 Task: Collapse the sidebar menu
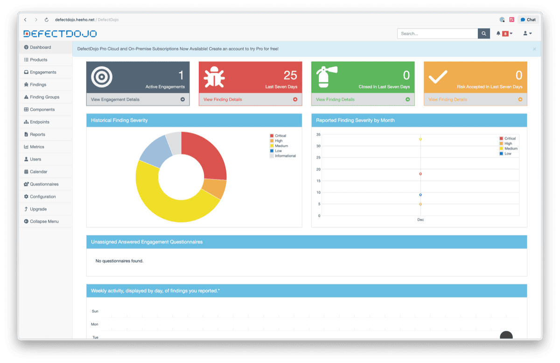[x=44, y=221]
